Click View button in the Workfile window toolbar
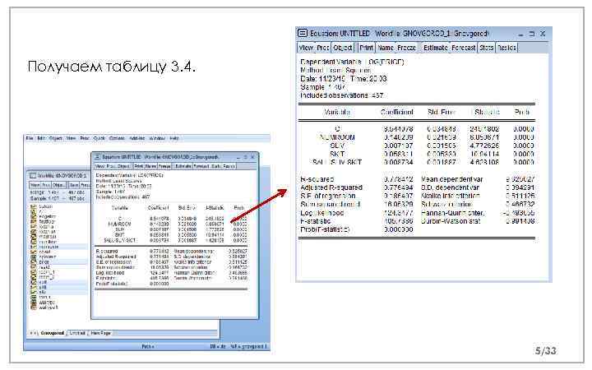 (x=35, y=185)
